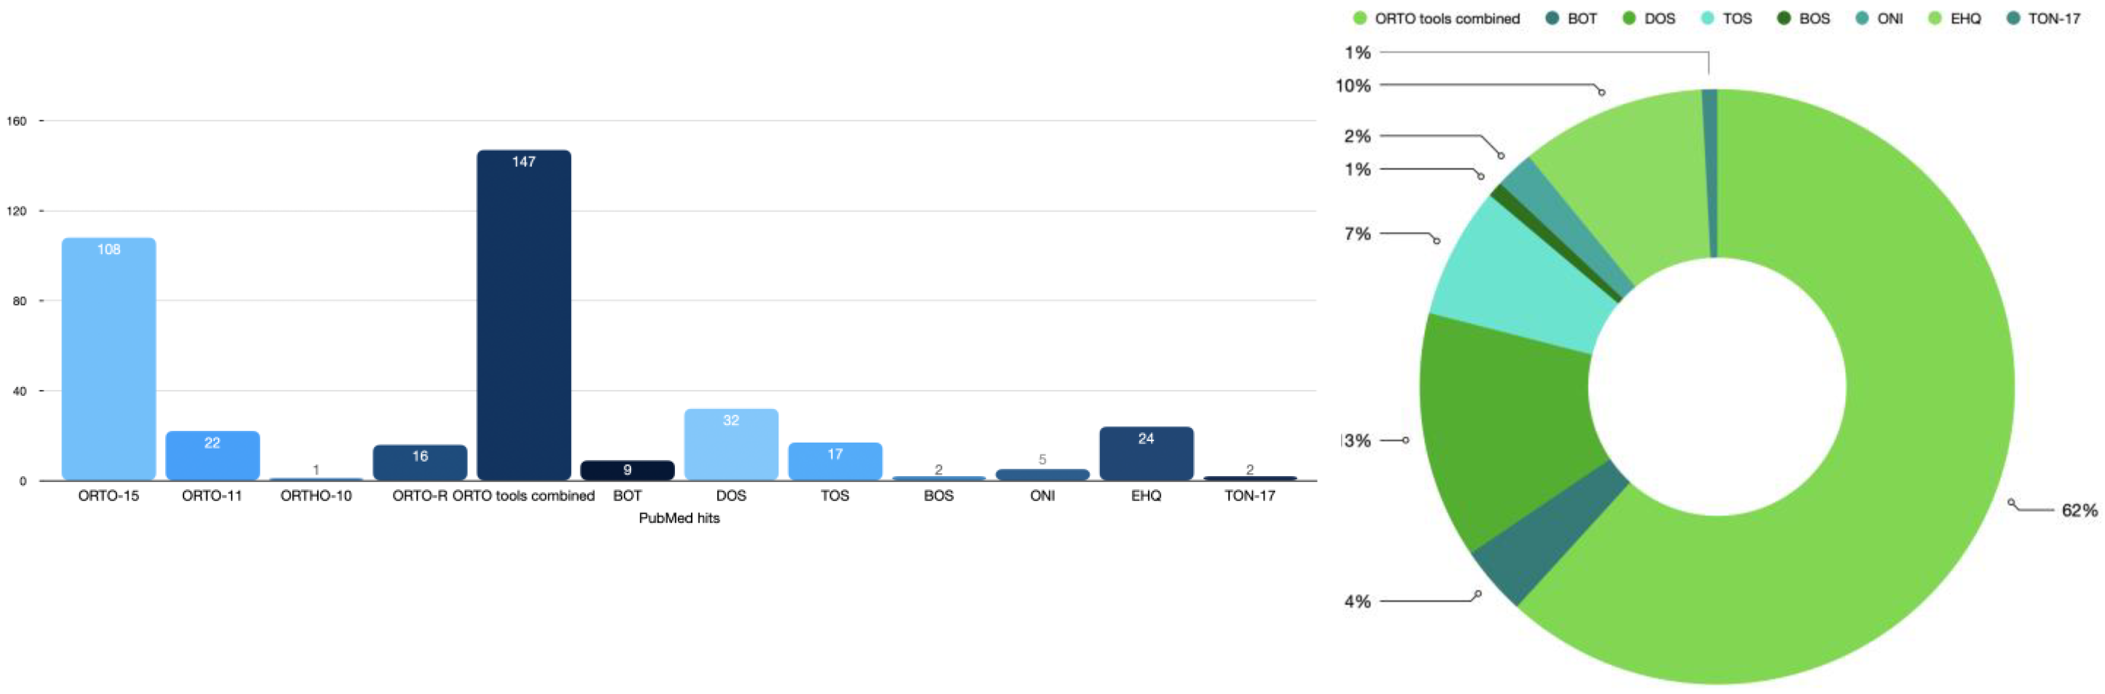Select the BOS legend color marker
The height and width of the screenshot is (694, 2105).
[1784, 18]
